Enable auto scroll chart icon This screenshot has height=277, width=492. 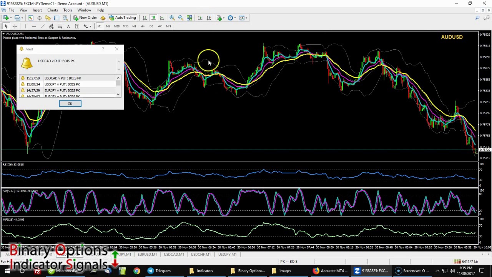[x=200, y=18]
